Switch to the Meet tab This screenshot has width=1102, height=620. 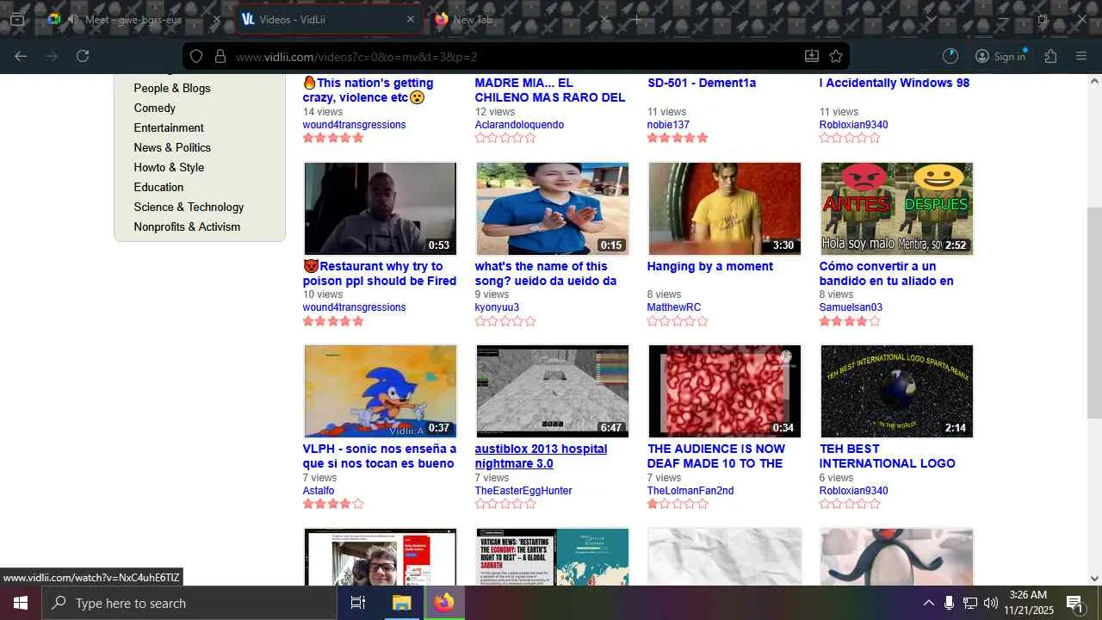133,19
